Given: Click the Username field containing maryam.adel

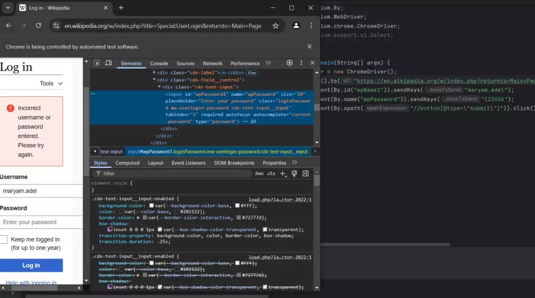Looking at the screenshot, I should 41,191.
